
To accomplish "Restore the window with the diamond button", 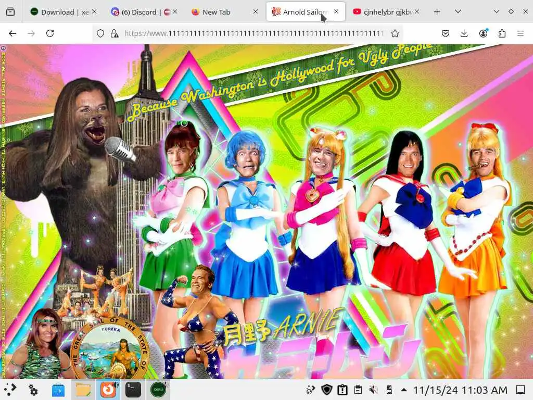I will tap(511, 11).
